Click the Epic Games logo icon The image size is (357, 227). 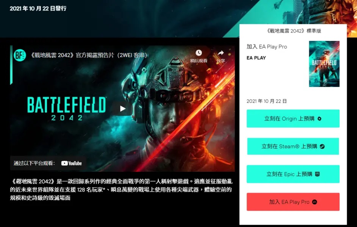[317, 174]
